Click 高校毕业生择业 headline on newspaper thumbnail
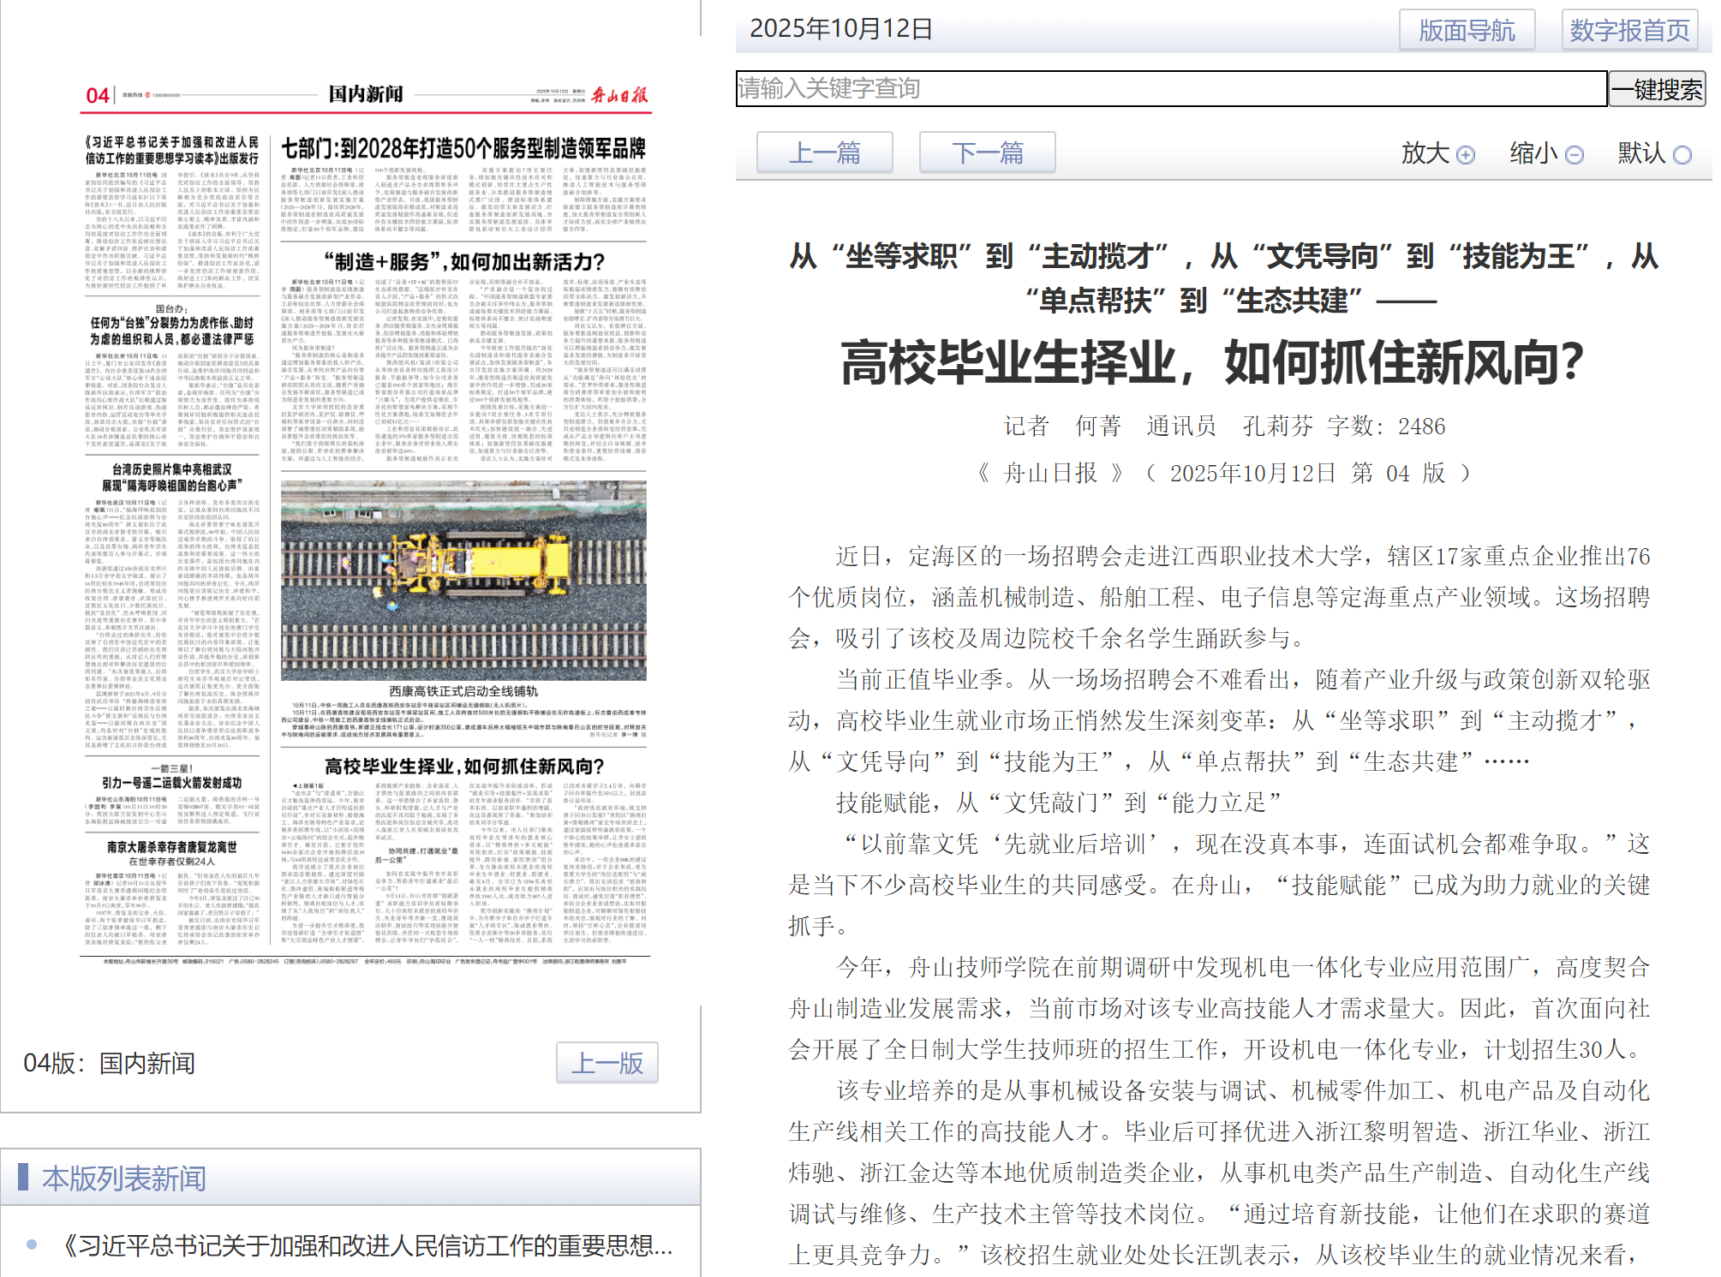Image resolution: width=1721 pixels, height=1277 pixels. pos(463,766)
